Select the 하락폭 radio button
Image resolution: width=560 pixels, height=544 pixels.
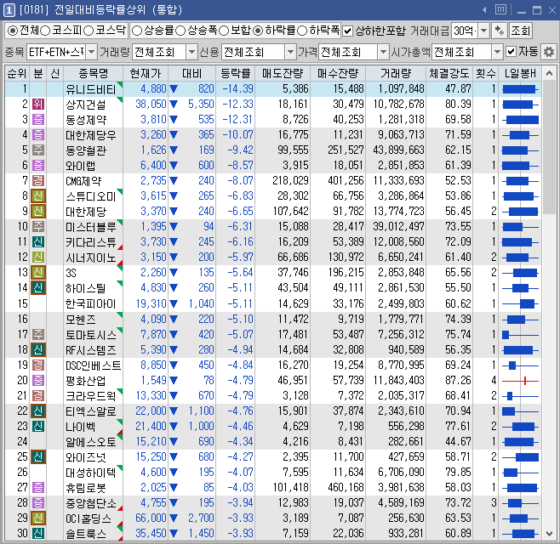tap(302, 31)
